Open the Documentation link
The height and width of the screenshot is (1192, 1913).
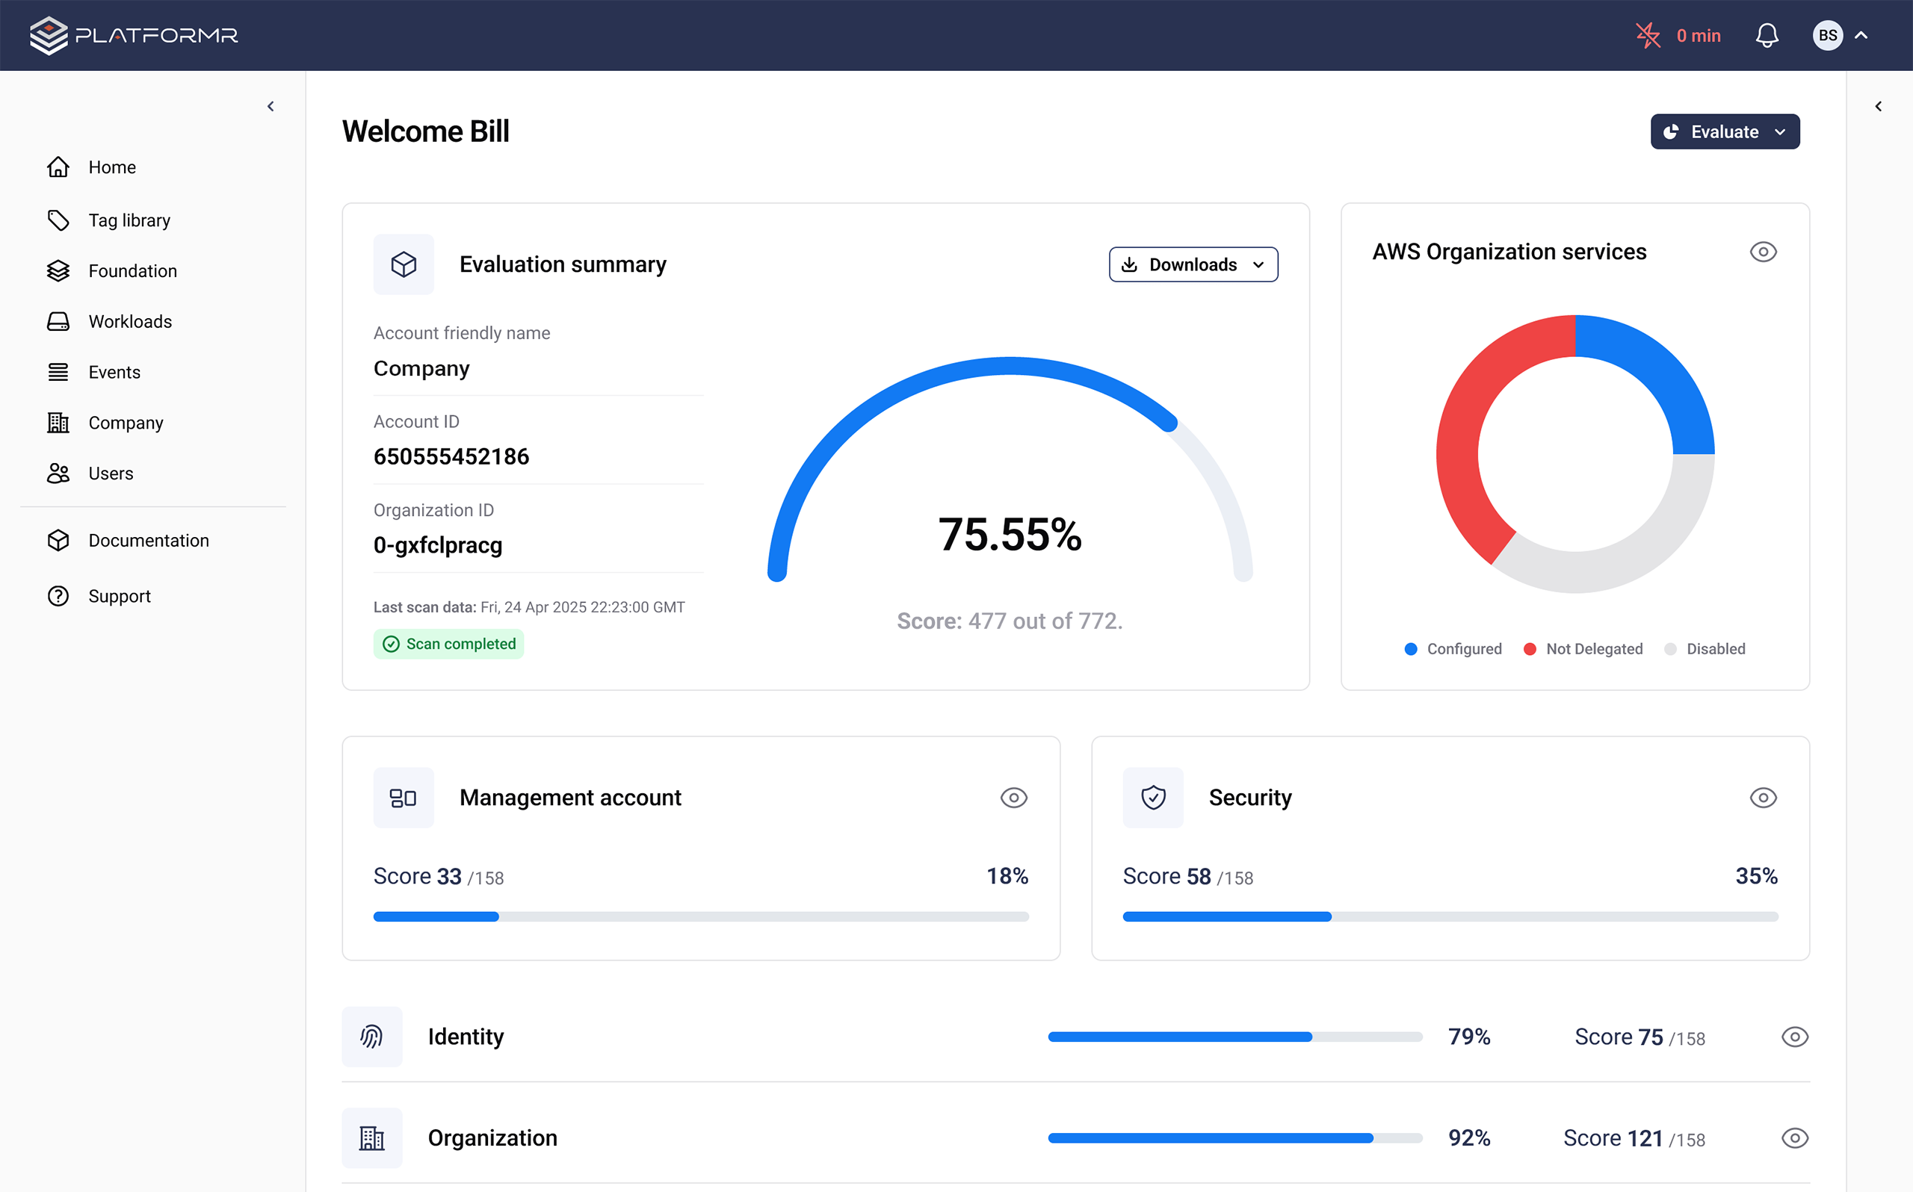click(x=148, y=541)
